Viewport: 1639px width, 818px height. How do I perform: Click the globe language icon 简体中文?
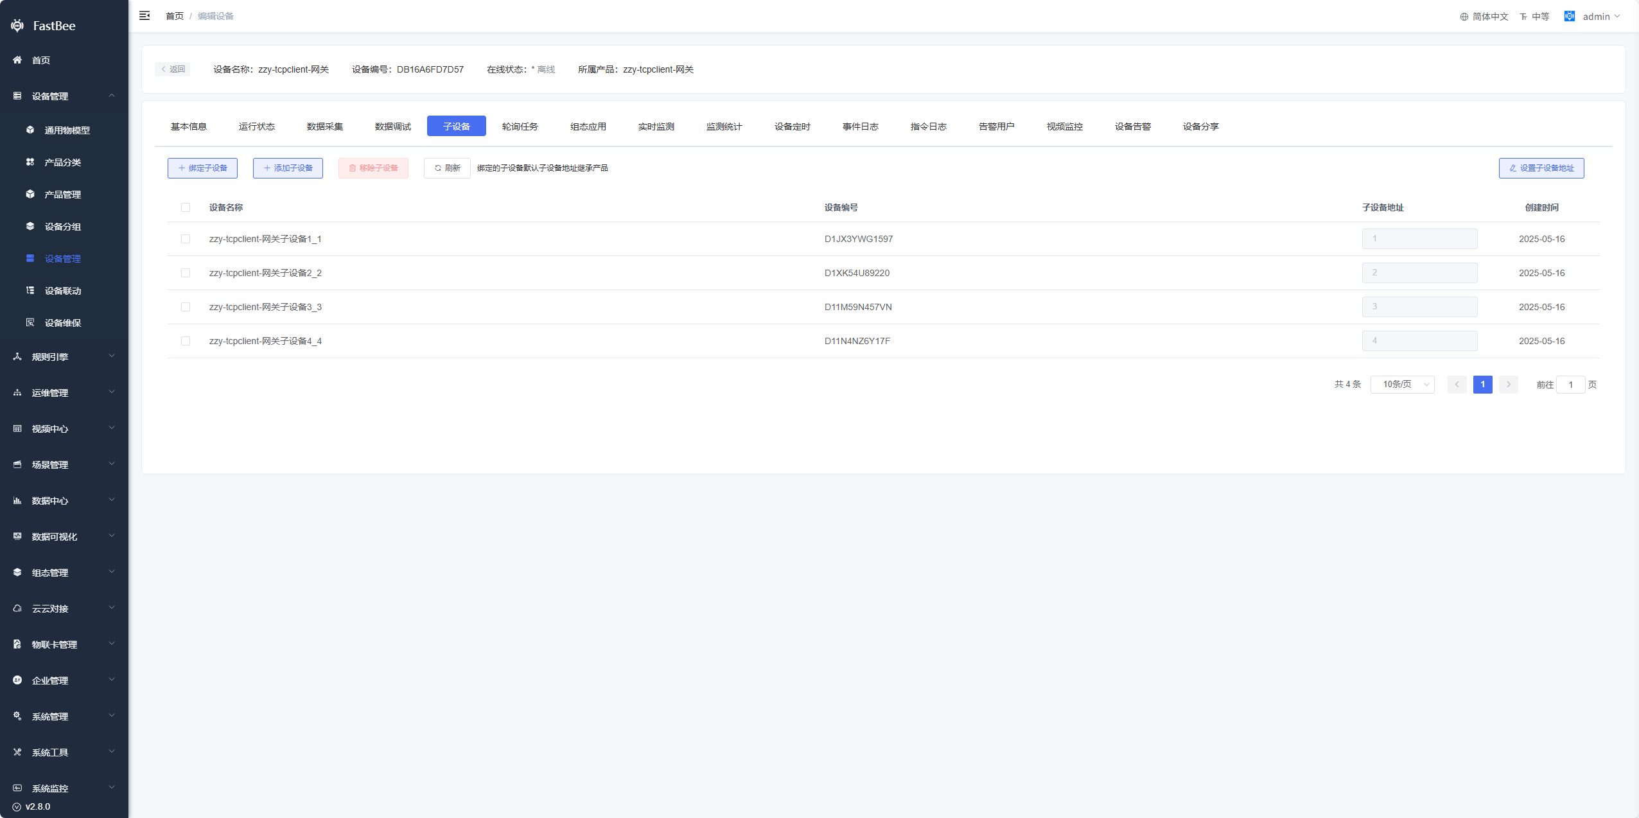pyautogui.click(x=1464, y=17)
